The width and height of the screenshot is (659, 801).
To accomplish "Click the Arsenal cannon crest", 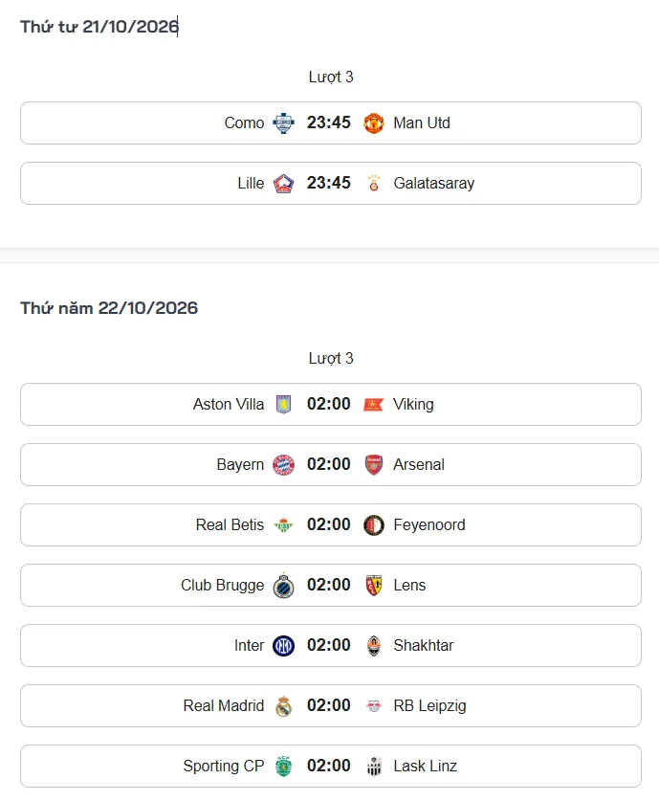I will click(374, 465).
